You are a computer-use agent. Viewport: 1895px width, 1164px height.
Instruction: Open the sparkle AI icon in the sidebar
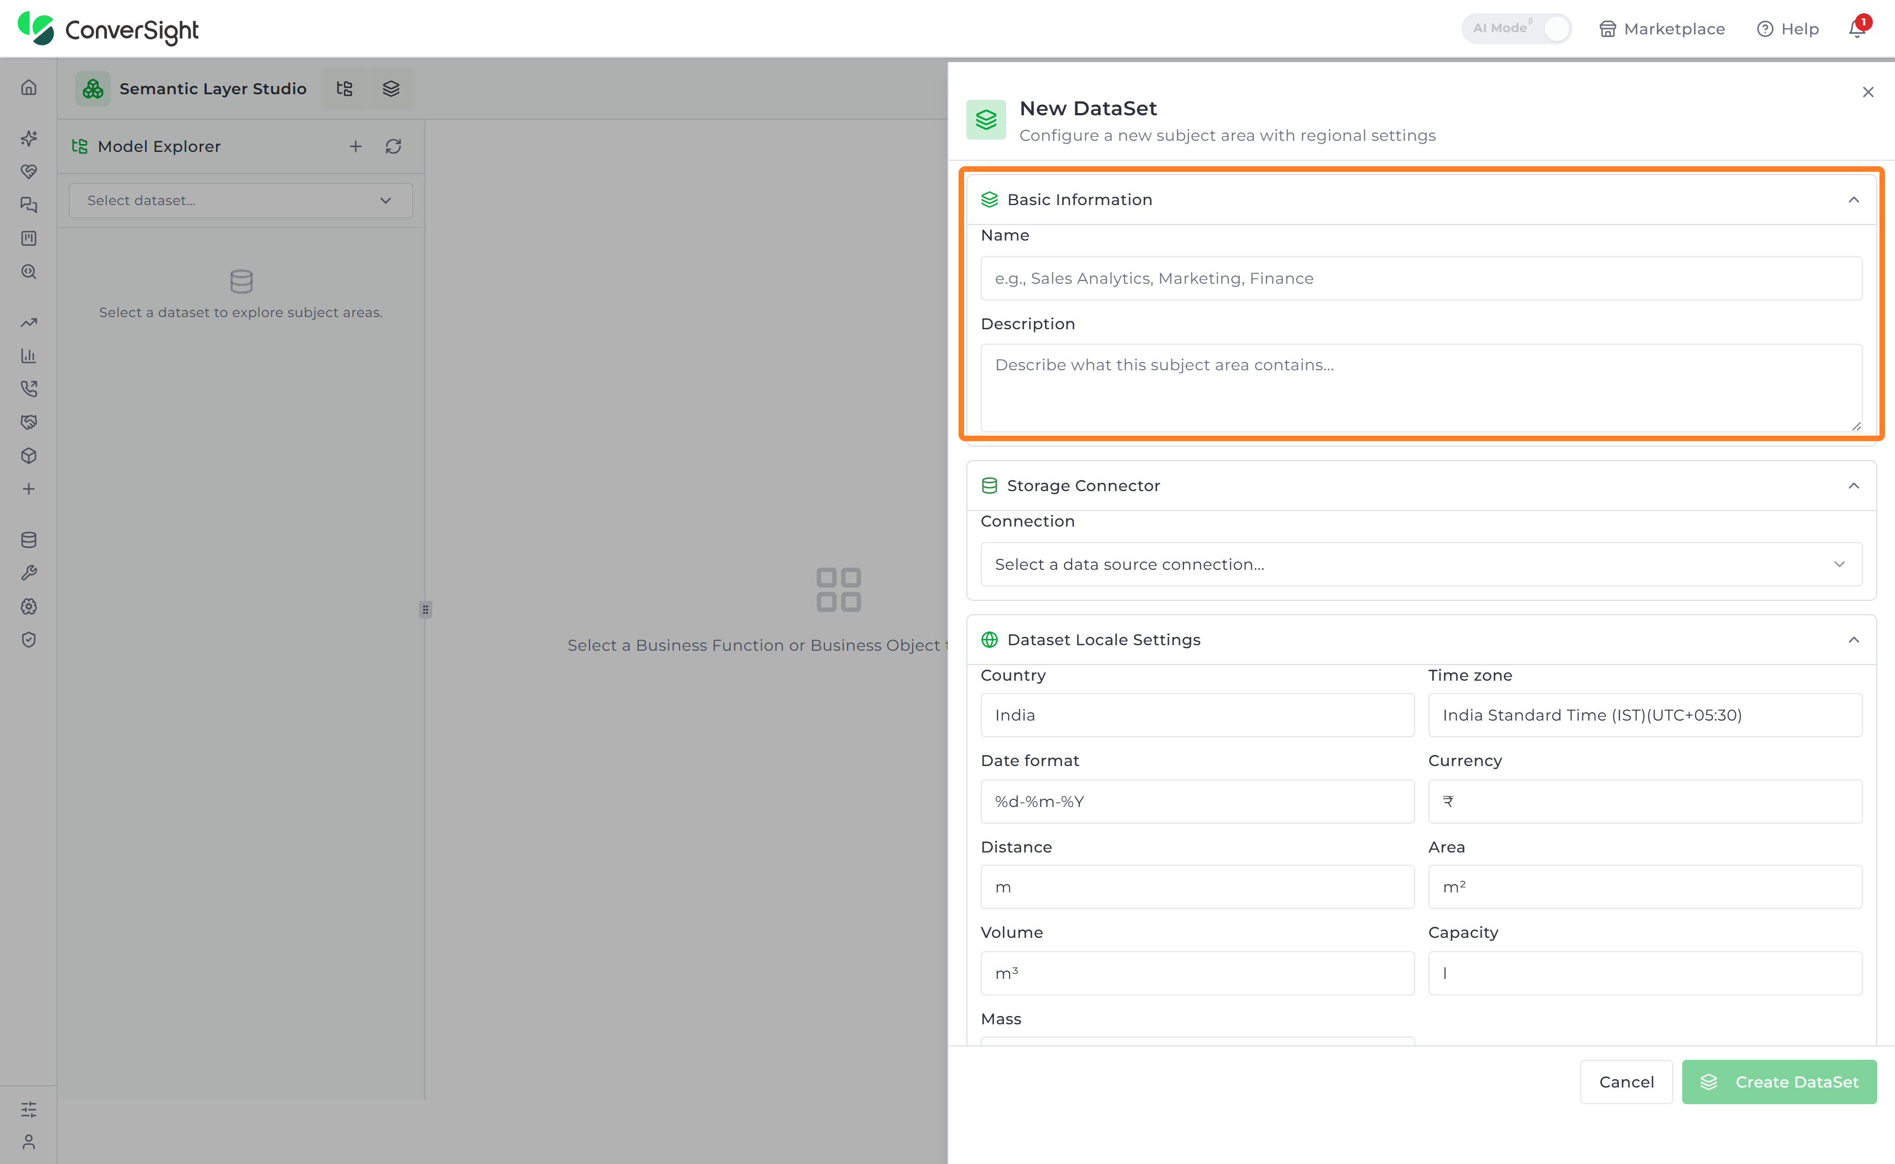point(28,139)
